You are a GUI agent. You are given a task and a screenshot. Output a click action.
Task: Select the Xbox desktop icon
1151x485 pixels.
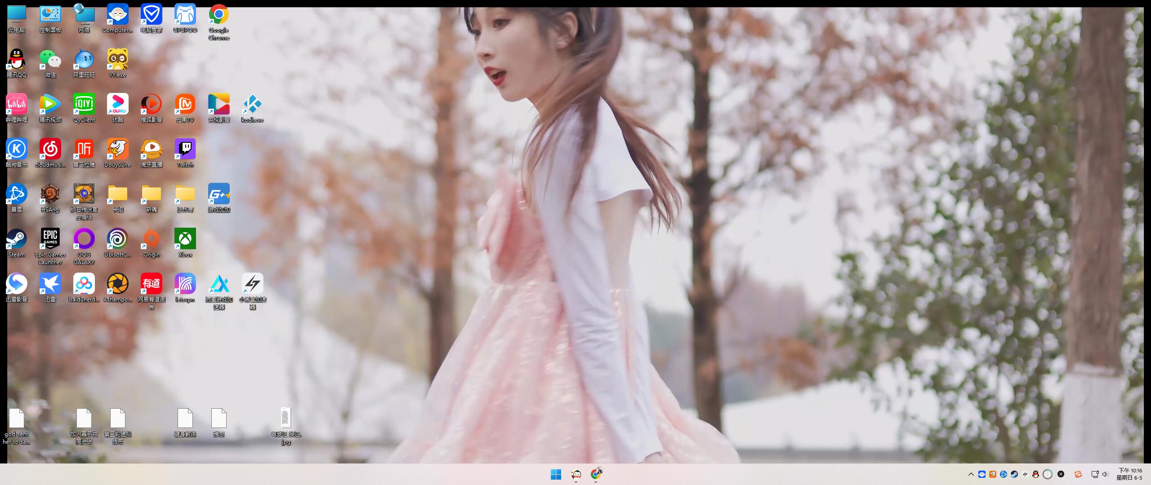pos(185,239)
